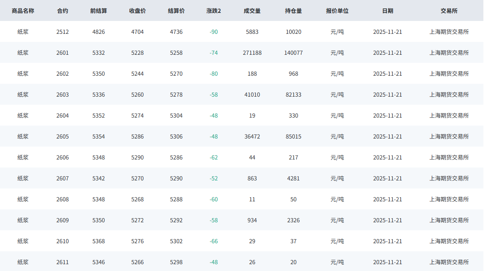
Task: Select the 持仓量 column header
Action: pos(293,11)
